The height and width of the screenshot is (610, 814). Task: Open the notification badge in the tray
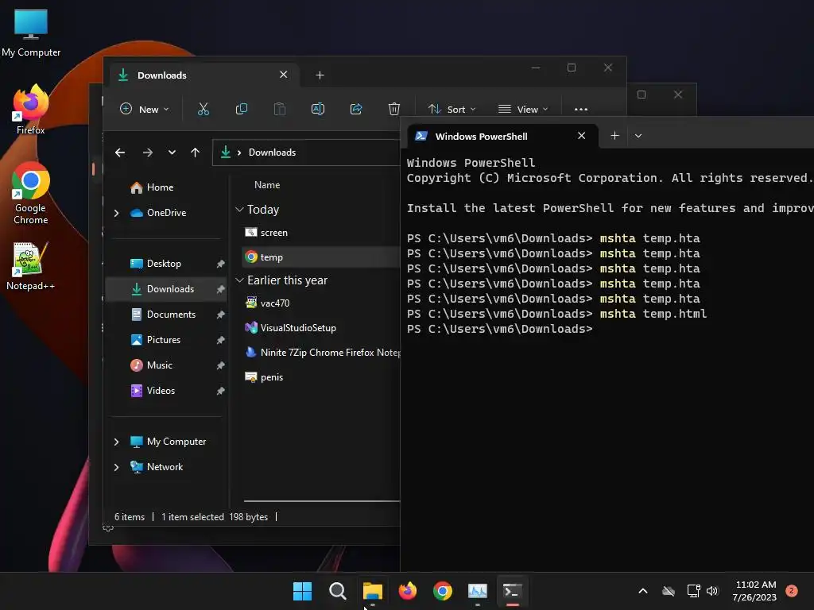792,591
